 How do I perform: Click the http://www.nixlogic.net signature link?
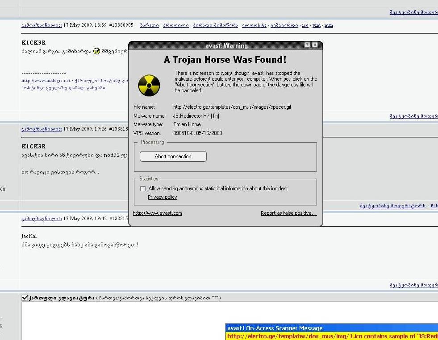pos(46,81)
